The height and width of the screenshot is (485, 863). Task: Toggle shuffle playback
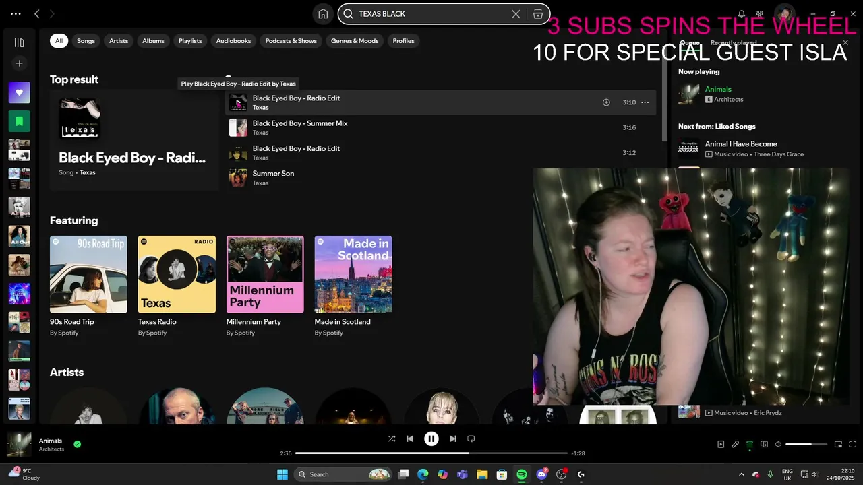[392, 439]
